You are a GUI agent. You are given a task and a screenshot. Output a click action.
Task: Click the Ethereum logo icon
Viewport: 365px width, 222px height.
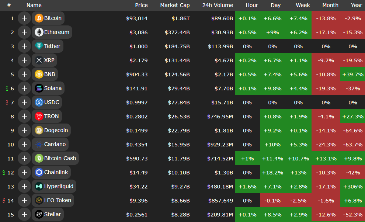[39, 32]
